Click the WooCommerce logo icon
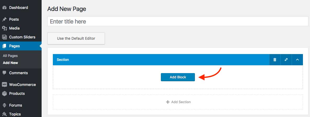 point(4,85)
